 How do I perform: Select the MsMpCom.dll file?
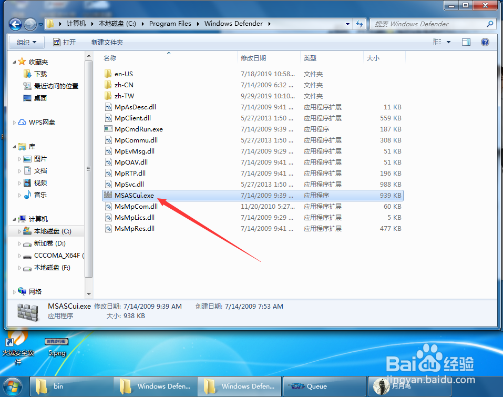pyautogui.click(x=252, y=206)
